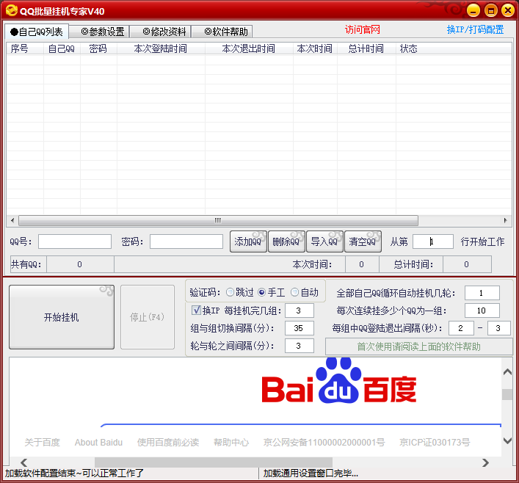Open 关于百度 link
The height and width of the screenshot is (483, 519).
(43, 443)
